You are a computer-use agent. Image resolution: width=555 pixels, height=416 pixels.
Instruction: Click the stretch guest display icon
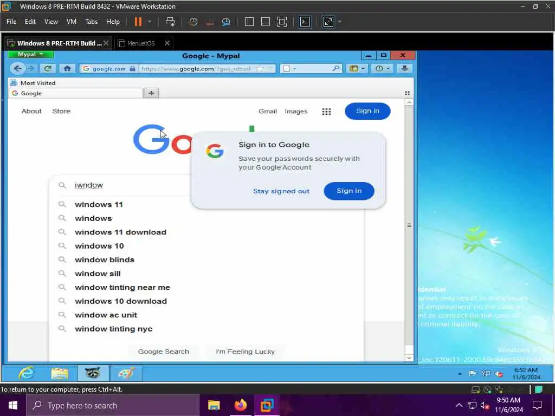tap(328, 22)
